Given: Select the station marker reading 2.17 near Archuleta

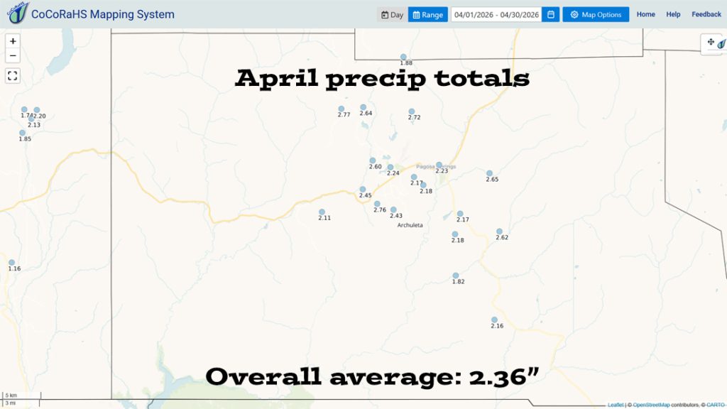Looking at the screenshot, I should click(x=460, y=214).
